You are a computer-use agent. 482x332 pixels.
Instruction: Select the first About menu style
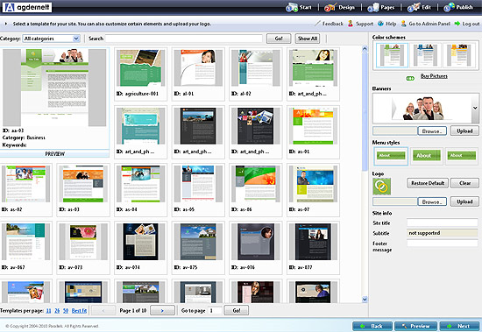392,156
